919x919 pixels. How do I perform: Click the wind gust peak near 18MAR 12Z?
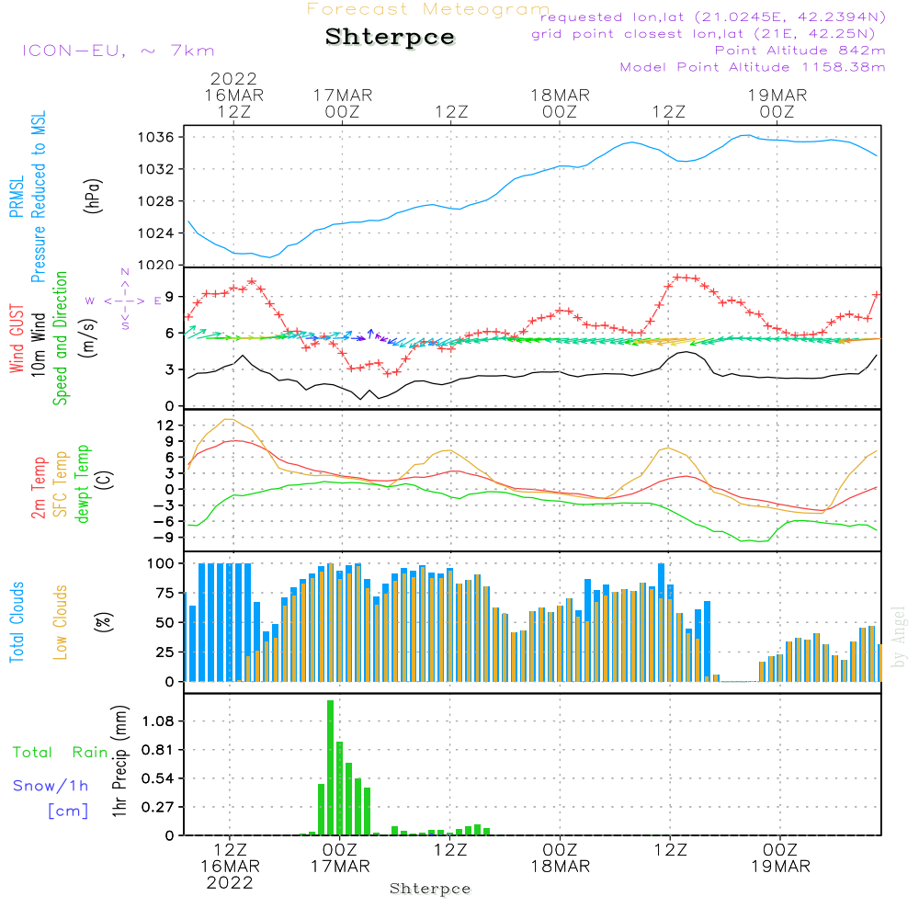677,278
